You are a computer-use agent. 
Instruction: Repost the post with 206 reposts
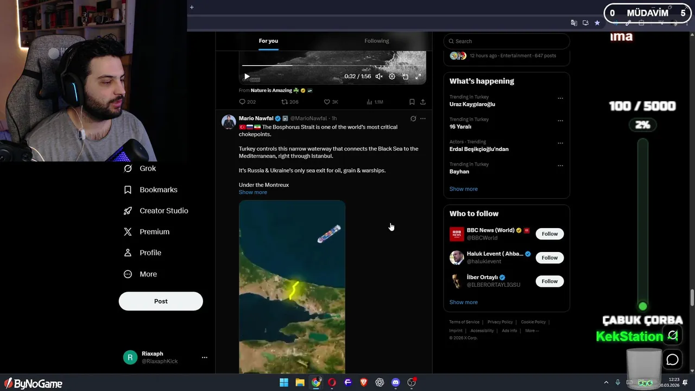(x=290, y=102)
